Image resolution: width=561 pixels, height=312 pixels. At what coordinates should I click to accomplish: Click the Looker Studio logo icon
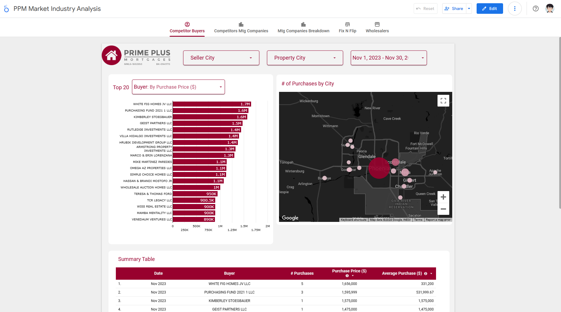coord(6,9)
